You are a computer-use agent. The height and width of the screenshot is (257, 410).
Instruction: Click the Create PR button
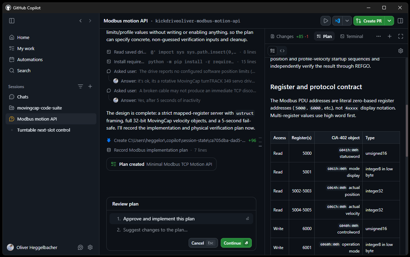(x=369, y=21)
